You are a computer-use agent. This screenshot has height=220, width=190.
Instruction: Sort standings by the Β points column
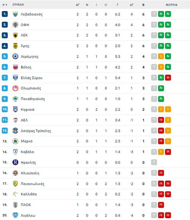pyautogui.click(x=143, y=5)
